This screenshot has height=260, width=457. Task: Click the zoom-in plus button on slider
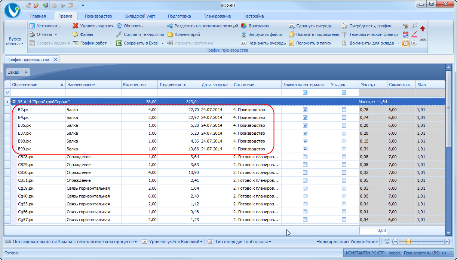[447, 242]
